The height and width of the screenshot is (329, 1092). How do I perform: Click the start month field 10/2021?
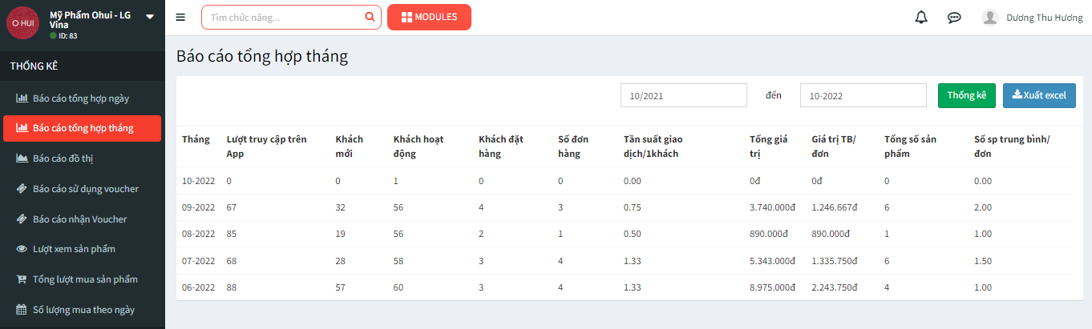683,95
